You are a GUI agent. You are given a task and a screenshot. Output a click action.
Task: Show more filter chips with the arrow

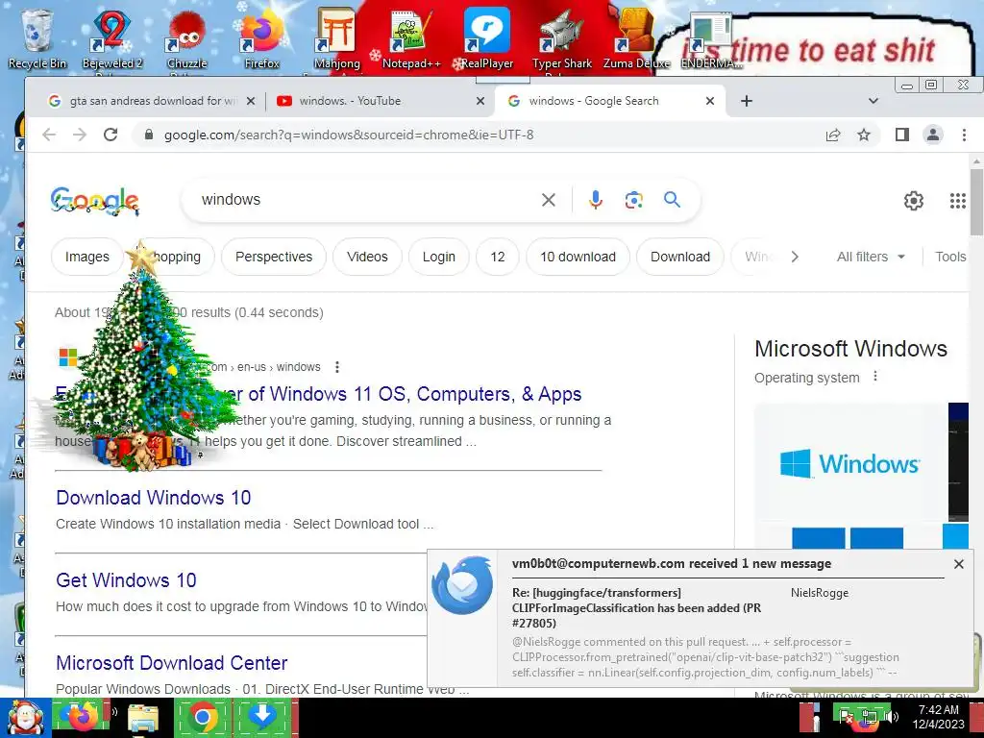click(x=795, y=257)
